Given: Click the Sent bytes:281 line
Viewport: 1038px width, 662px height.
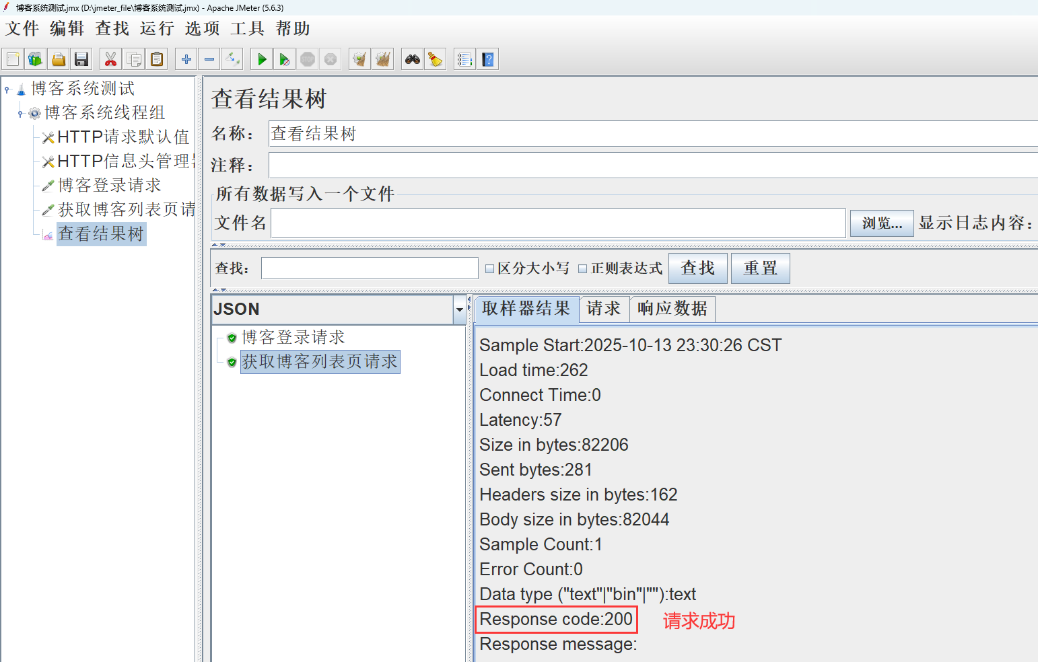Looking at the screenshot, I should pyautogui.click(x=536, y=470).
